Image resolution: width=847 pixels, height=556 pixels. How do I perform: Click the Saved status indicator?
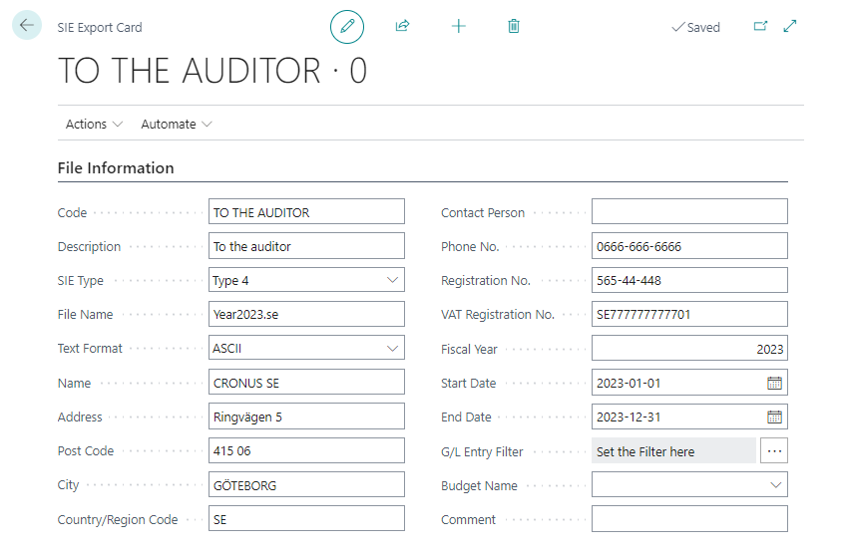(x=695, y=27)
